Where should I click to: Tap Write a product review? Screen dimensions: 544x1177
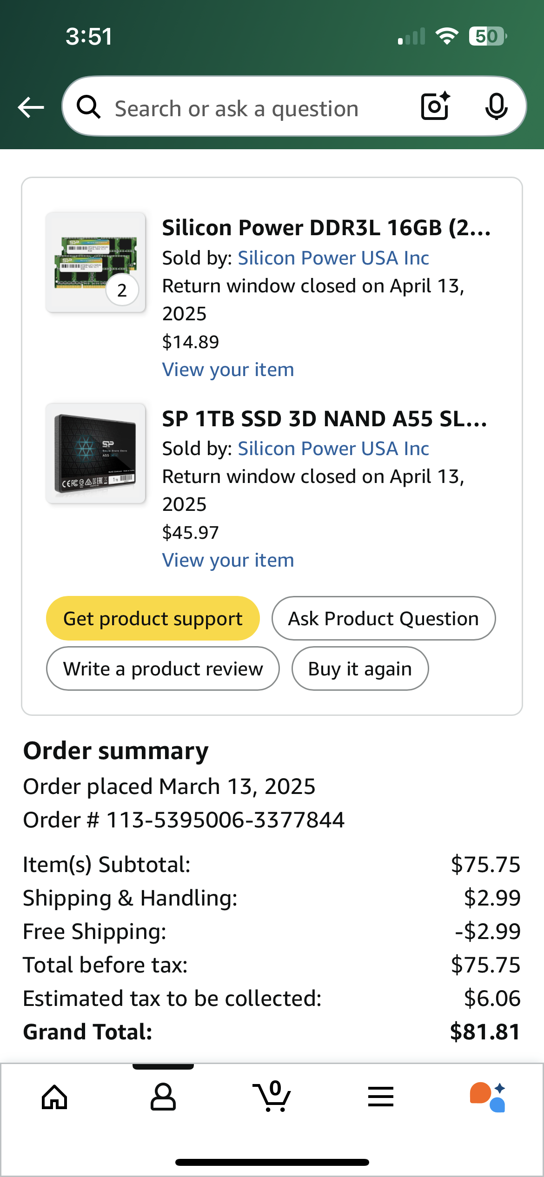[163, 668]
